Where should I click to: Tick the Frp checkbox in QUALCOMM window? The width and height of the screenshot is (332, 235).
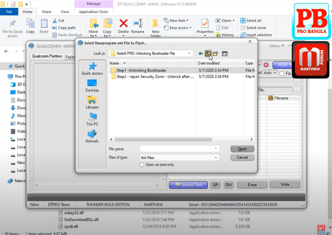[282, 73]
